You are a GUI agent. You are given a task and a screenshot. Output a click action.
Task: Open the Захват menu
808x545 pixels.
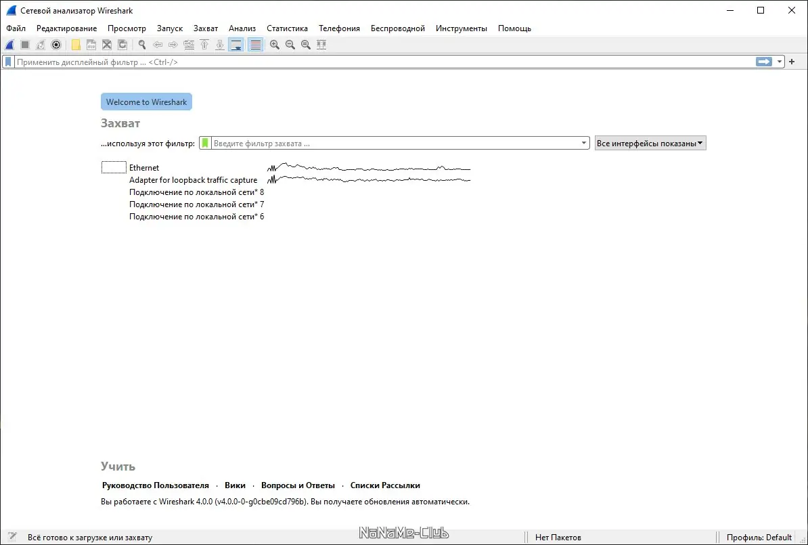coord(206,28)
